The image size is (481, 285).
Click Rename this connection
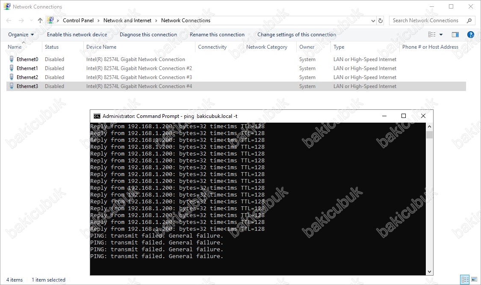click(x=217, y=35)
